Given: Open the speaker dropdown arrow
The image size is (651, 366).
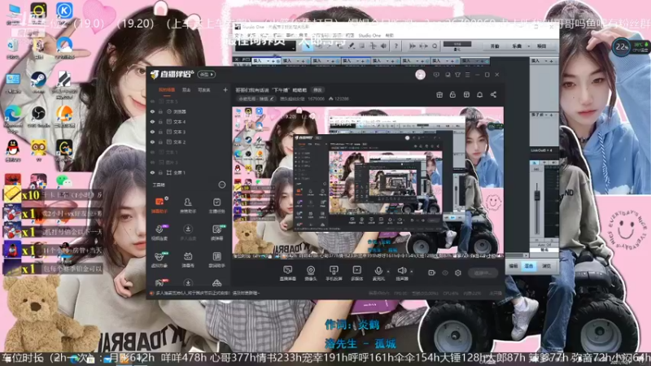Looking at the screenshot, I should pyautogui.click(x=412, y=272).
